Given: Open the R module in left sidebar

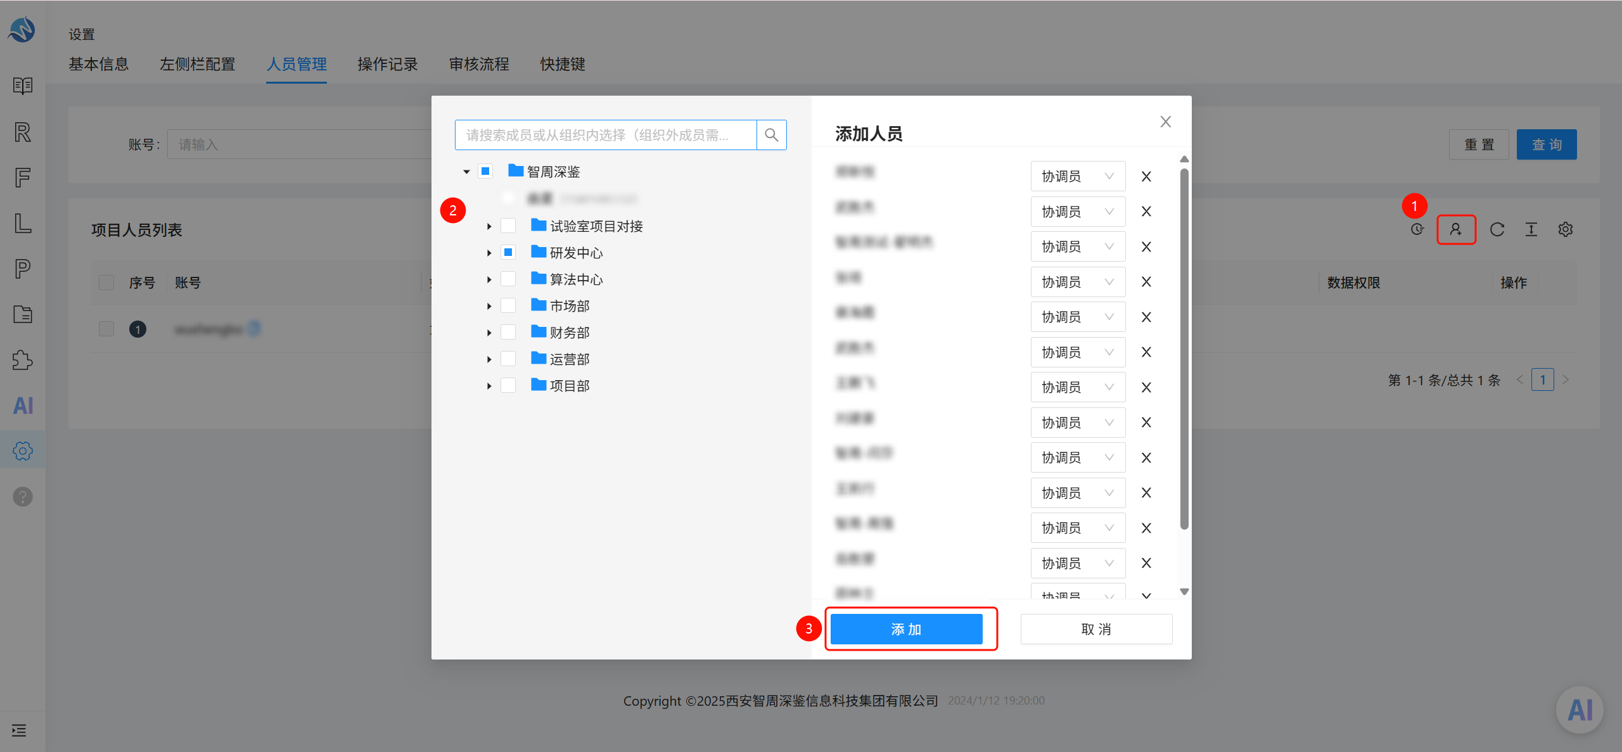Looking at the screenshot, I should click(23, 132).
